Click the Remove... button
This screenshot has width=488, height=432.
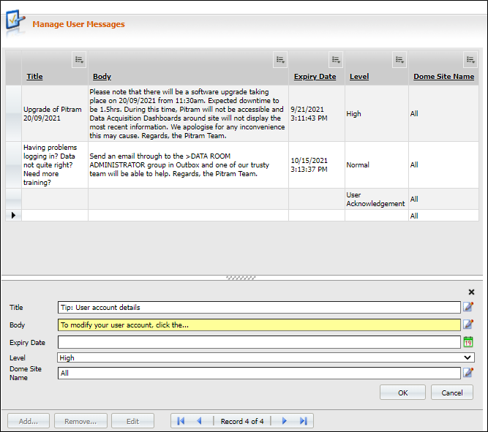tap(80, 421)
